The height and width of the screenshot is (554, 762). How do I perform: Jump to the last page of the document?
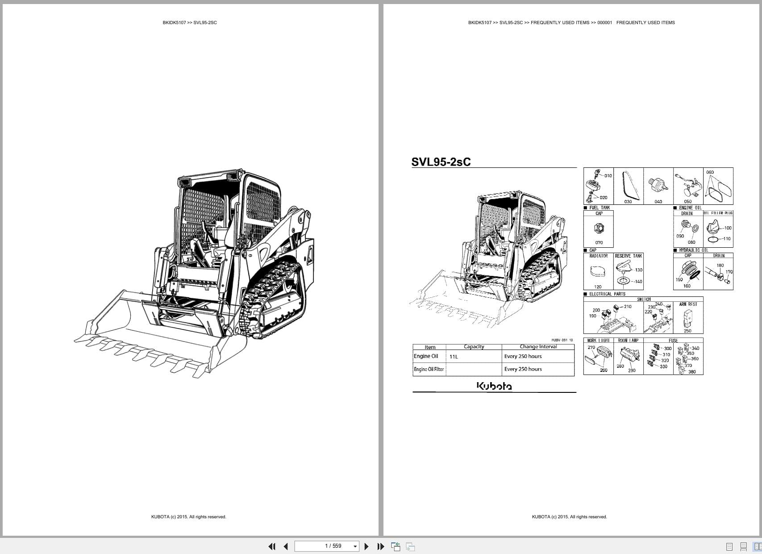coord(380,546)
